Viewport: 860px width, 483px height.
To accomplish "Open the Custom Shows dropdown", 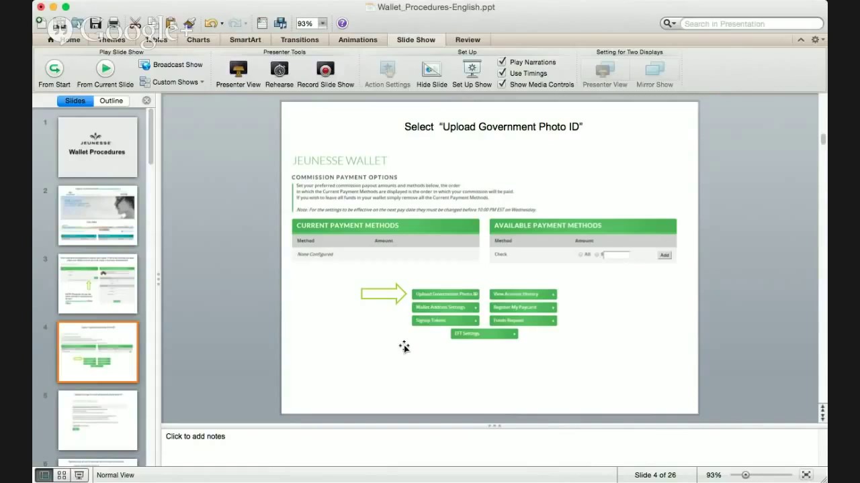I will (172, 82).
